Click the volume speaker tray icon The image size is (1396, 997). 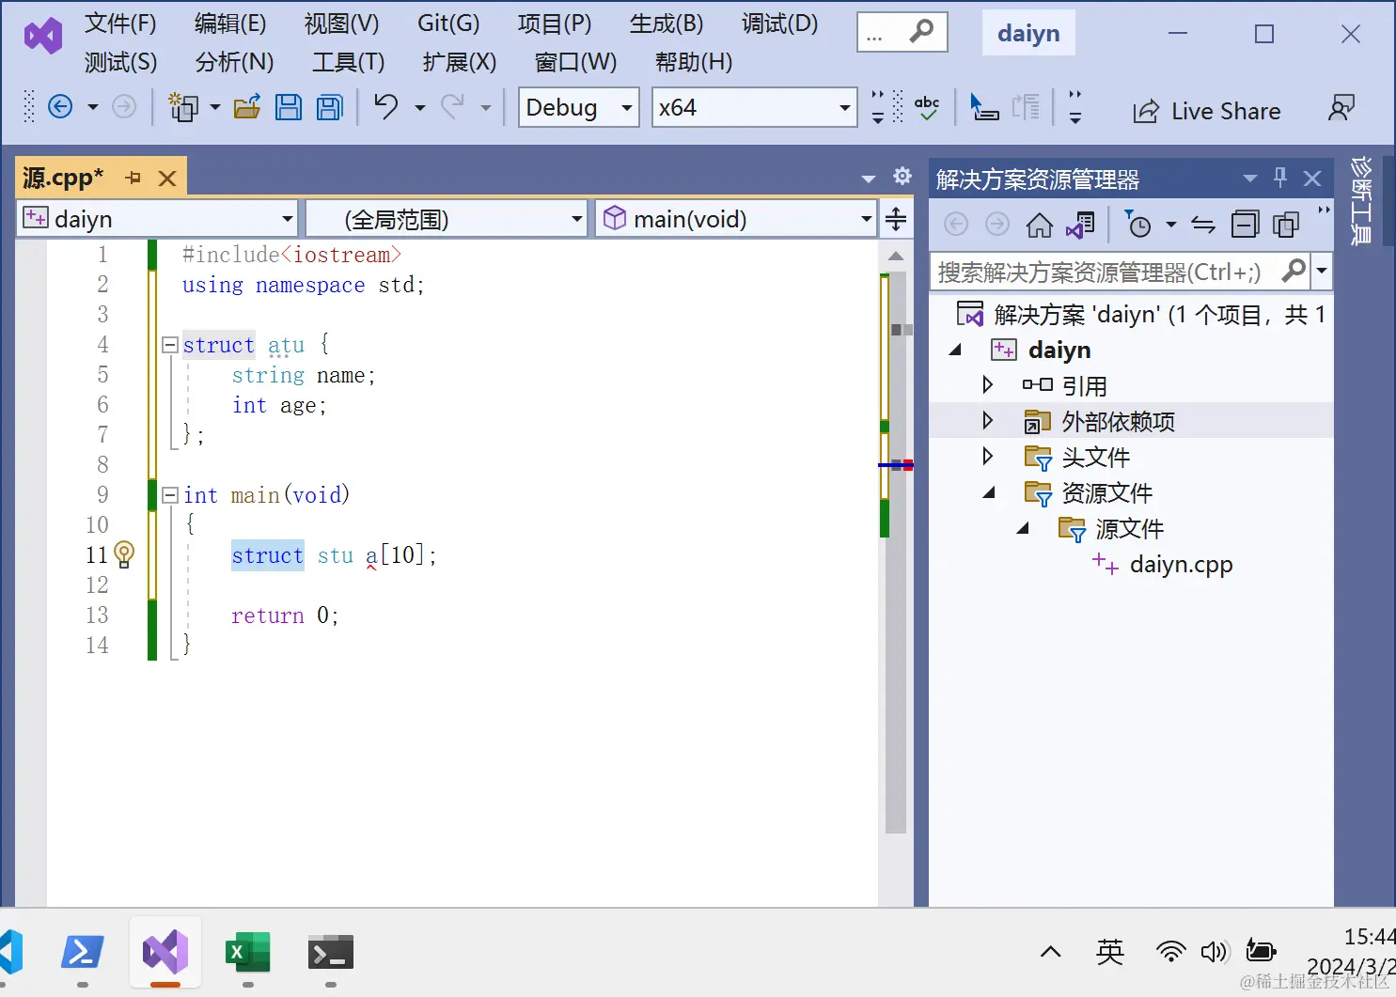click(1214, 952)
